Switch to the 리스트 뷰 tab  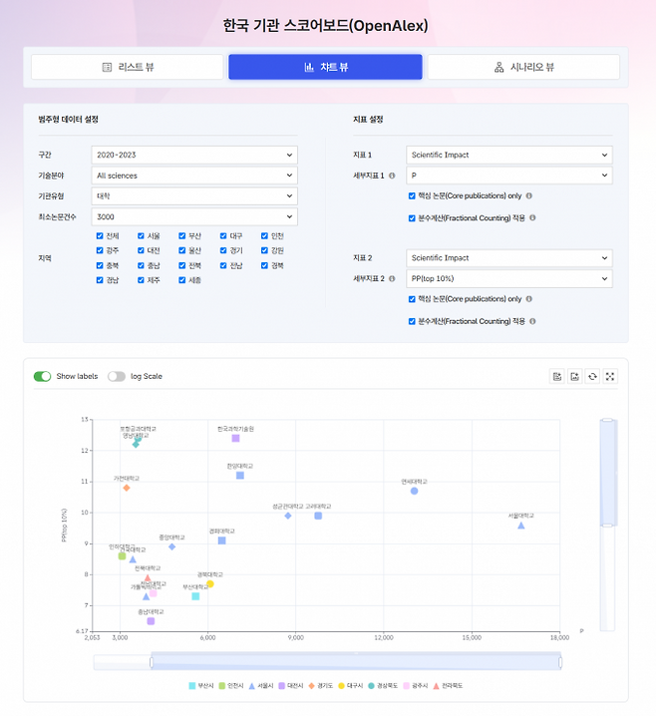[128, 67]
